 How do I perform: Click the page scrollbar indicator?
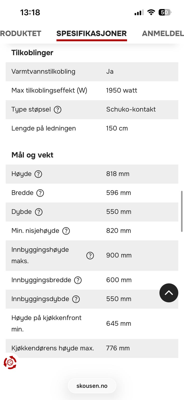[182, 211]
